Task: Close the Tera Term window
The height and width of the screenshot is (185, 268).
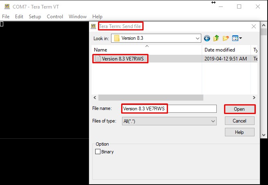Action: 258,6
